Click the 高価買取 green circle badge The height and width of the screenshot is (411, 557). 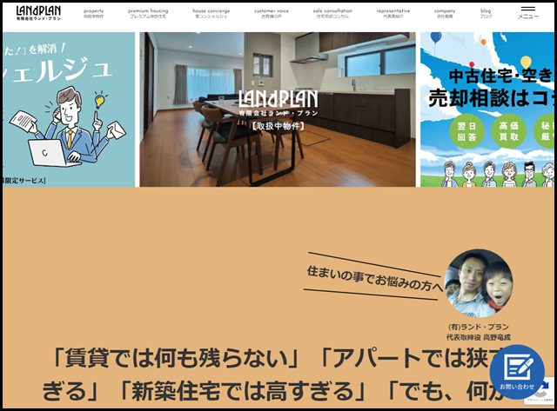tap(508, 131)
